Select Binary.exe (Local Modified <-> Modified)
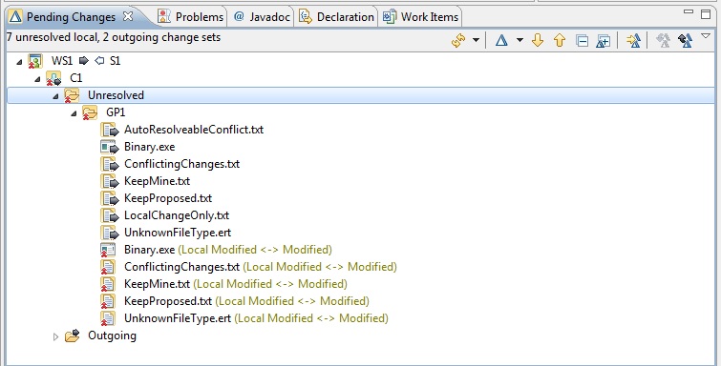The height and width of the screenshot is (366, 721). (x=227, y=250)
